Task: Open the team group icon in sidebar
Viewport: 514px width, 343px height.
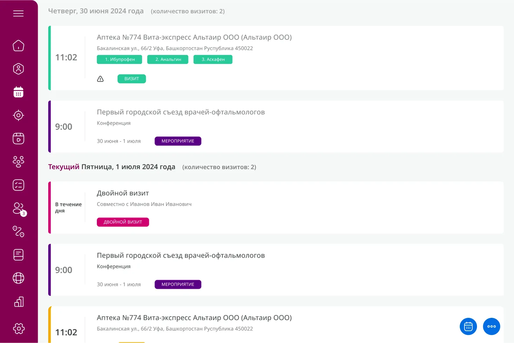Action: [x=18, y=162]
